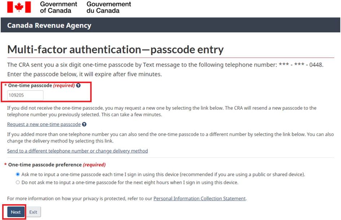Select 'Ask me to input a passcode each time'
The height and width of the screenshot is (220, 341).
[x=18, y=175]
